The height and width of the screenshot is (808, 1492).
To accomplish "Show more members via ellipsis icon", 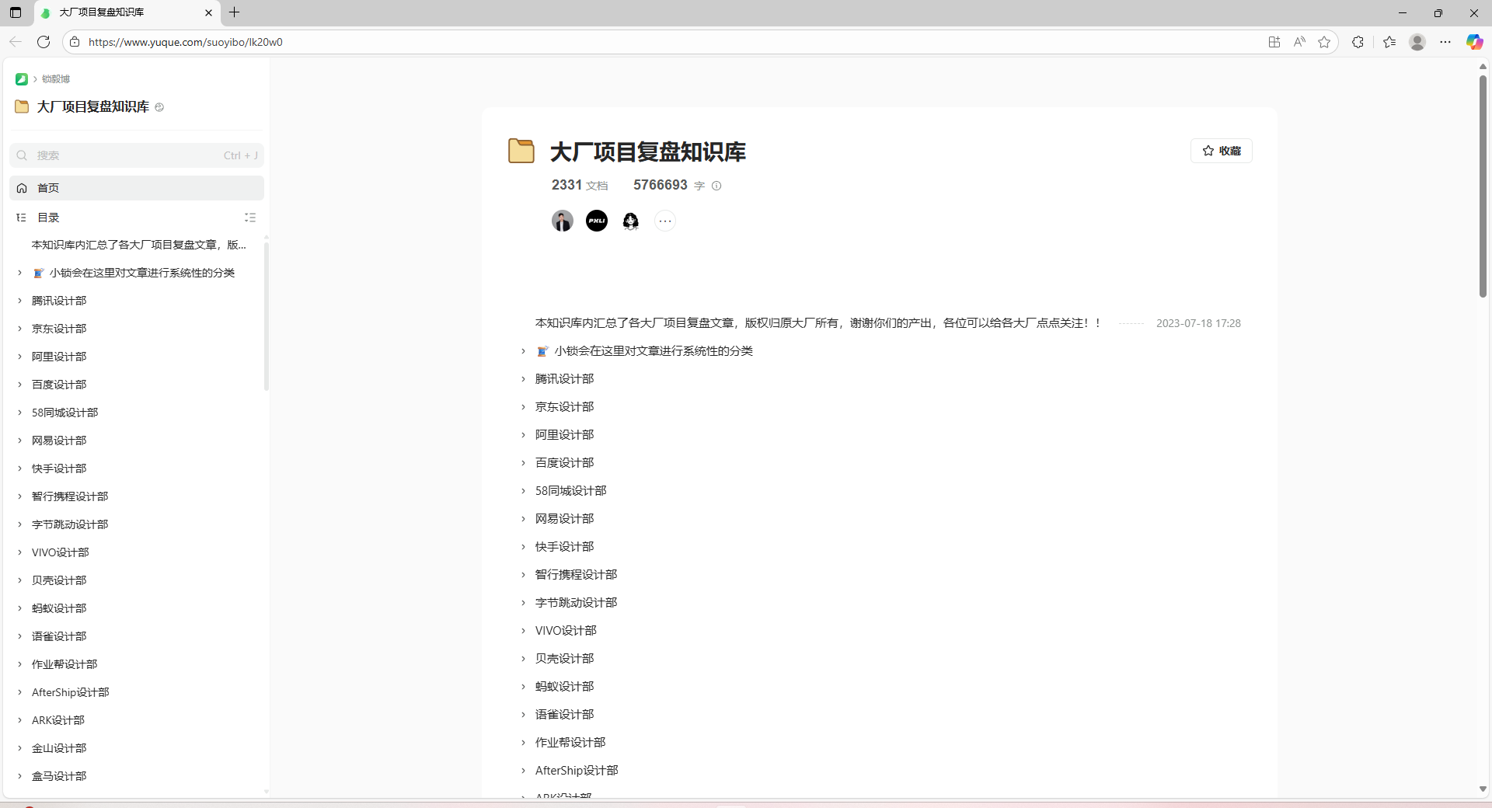I will point(665,221).
